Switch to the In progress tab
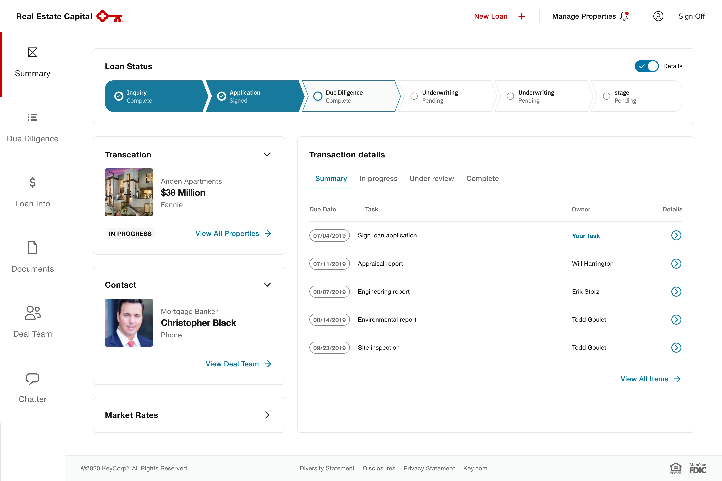 pos(378,179)
